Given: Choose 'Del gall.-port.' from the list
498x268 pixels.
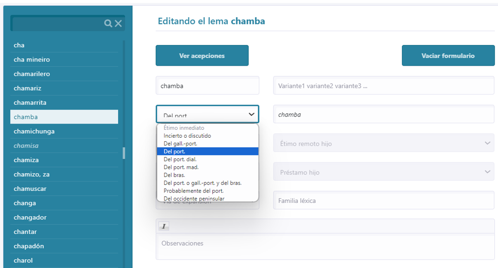Looking at the screenshot, I should coord(180,143).
